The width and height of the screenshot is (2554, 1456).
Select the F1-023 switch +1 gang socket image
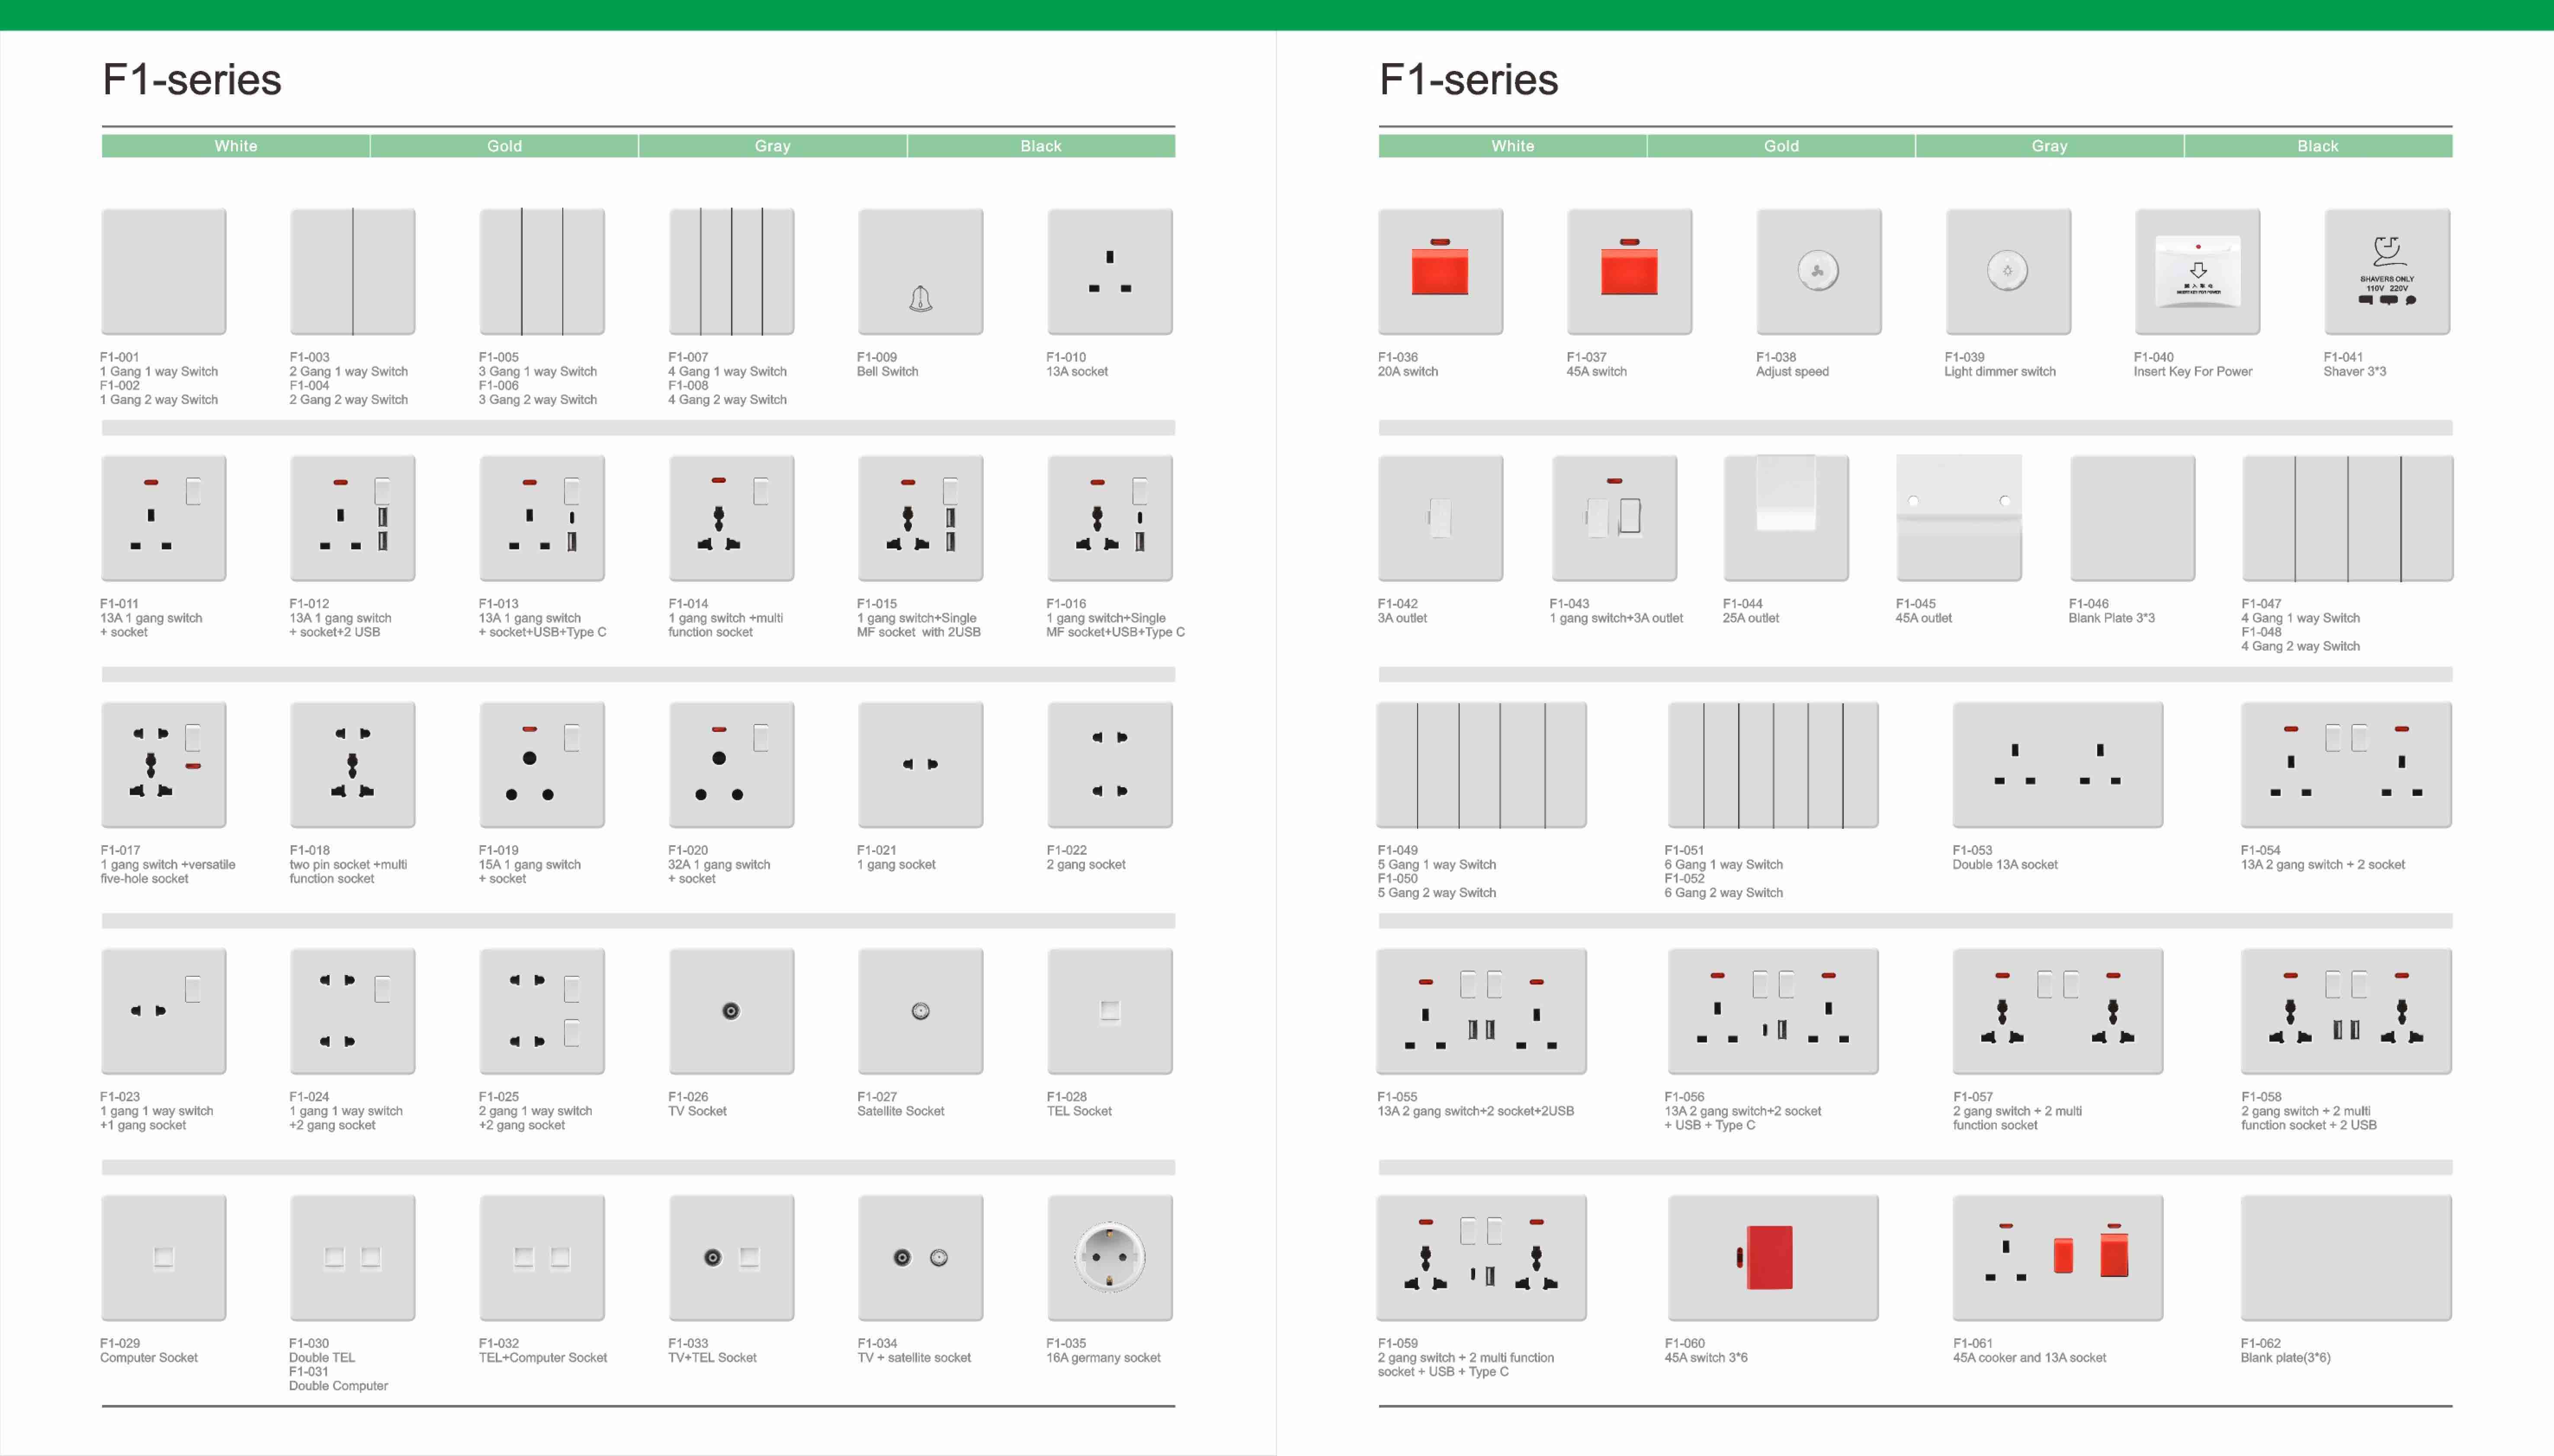click(x=163, y=1011)
